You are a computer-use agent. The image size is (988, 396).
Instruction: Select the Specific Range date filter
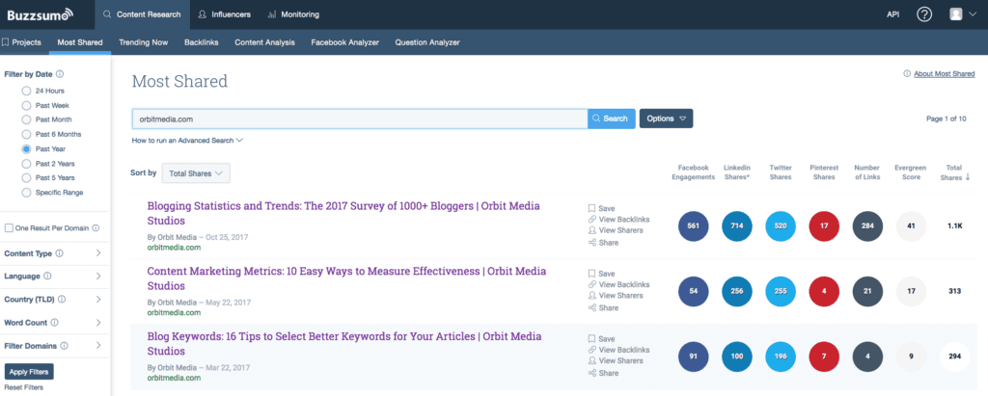[x=26, y=192]
